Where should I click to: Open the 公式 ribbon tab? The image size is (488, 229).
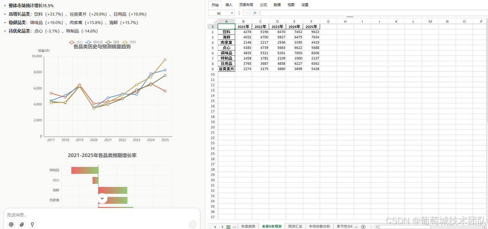(x=263, y=5)
